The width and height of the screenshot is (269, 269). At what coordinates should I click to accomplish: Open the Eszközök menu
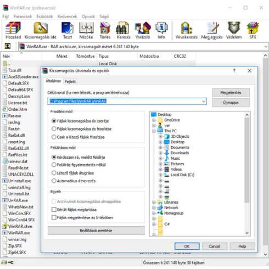[44, 16]
